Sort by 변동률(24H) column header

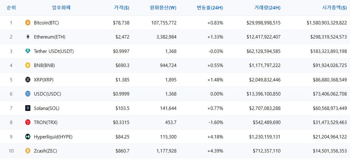coord(210,8)
